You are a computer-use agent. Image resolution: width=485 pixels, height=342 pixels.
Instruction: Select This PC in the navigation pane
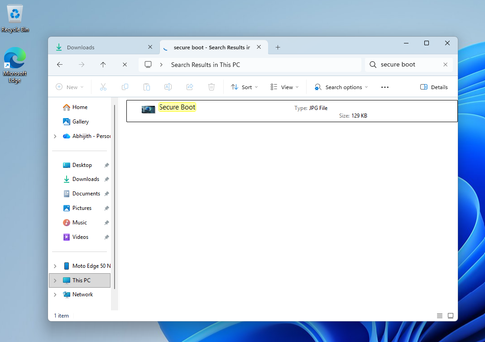click(x=80, y=280)
